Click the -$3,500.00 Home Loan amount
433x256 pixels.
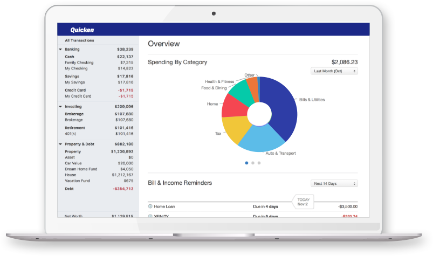(348, 206)
